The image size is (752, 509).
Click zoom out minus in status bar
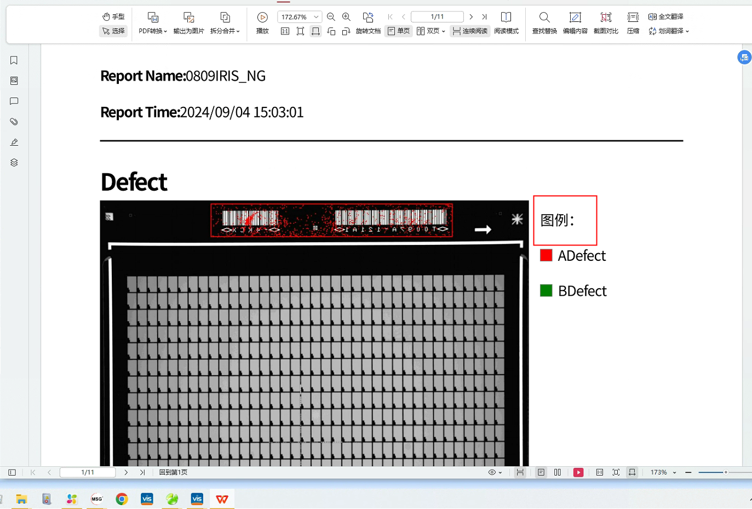[688, 472]
